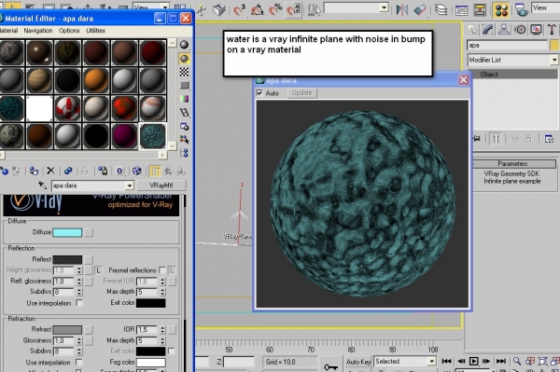This screenshot has height=372, width=560.
Task: Click Render Scene teapot icon
Action: 522,10
